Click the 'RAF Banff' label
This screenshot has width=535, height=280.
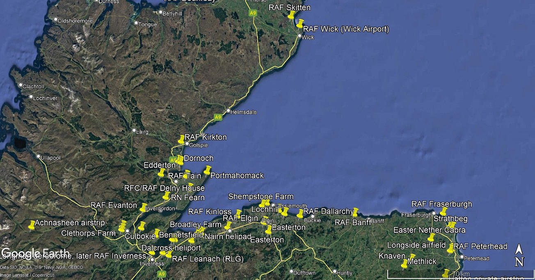coord(354,223)
